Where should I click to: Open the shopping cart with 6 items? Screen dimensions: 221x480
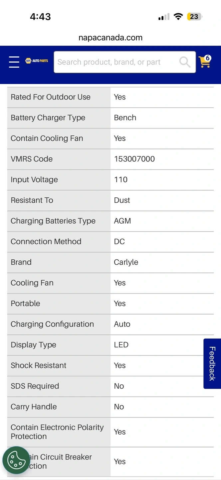click(204, 62)
